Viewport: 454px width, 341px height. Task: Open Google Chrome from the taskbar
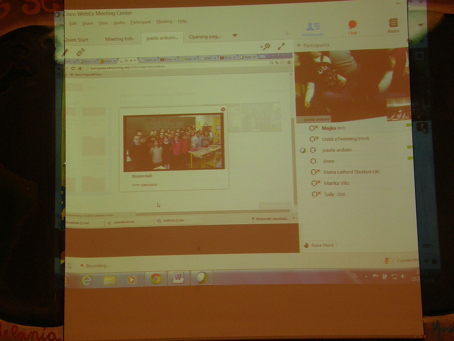coord(155,279)
